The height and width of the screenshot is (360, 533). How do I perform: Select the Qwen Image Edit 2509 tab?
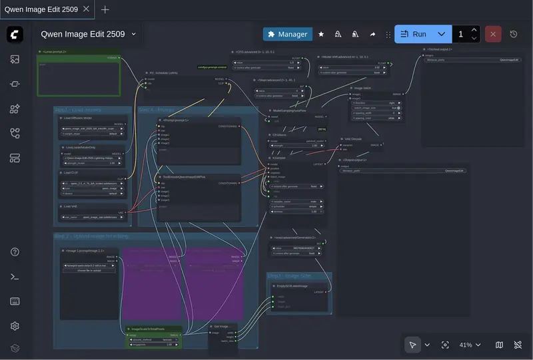click(41, 9)
